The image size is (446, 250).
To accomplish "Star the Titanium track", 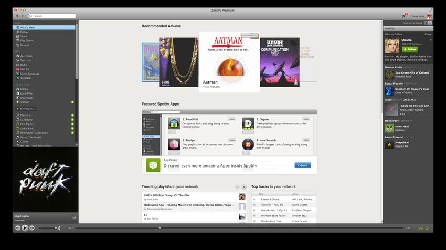I will coord(254,205).
